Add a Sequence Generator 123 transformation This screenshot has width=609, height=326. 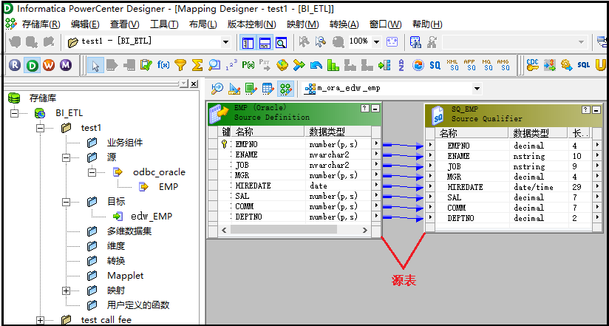click(231, 65)
